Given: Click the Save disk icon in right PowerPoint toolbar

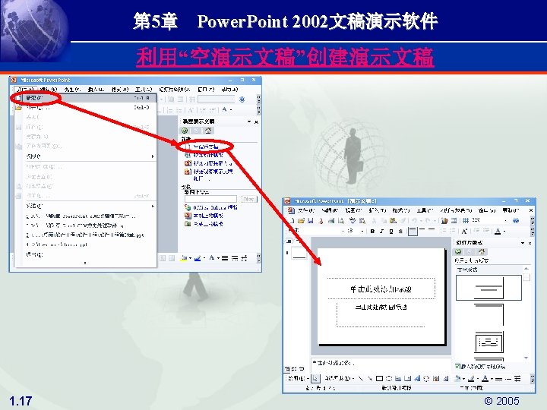Looking at the screenshot, I should (311, 220).
